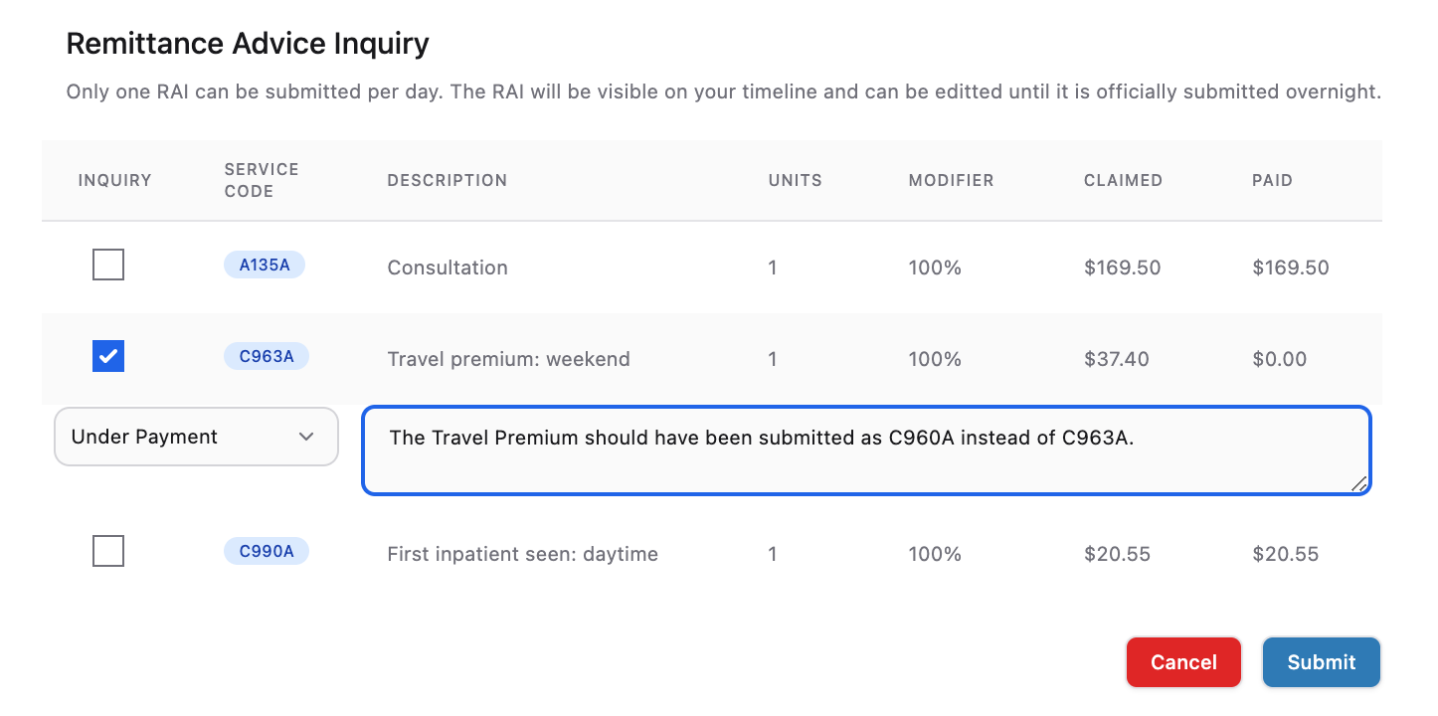The image size is (1438, 716).
Task: Click the Service Code column header
Action: point(262,180)
